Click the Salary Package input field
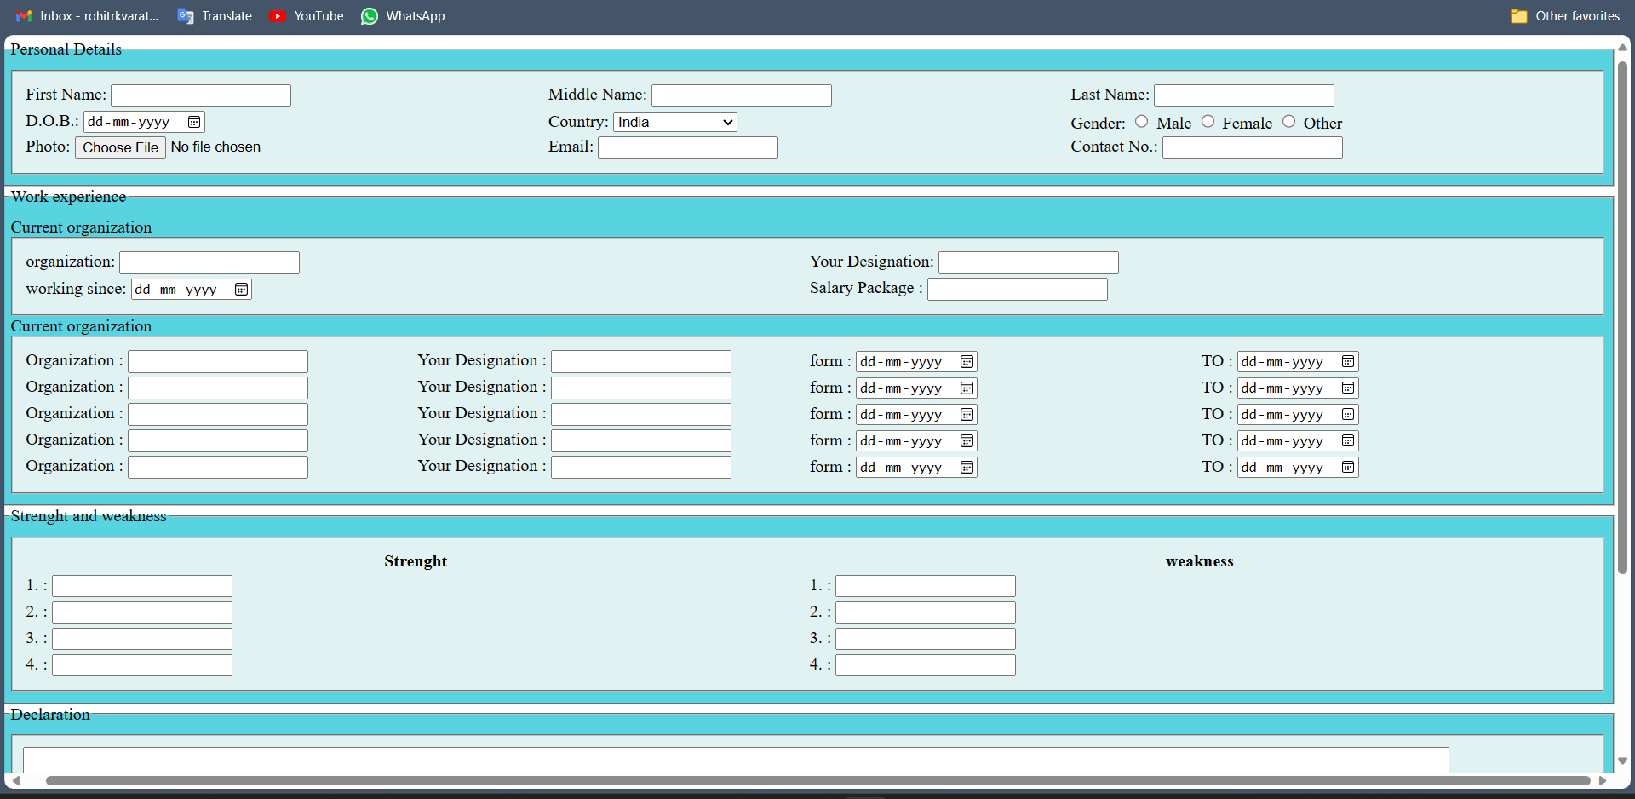The width and height of the screenshot is (1635, 799). coord(1017,290)
